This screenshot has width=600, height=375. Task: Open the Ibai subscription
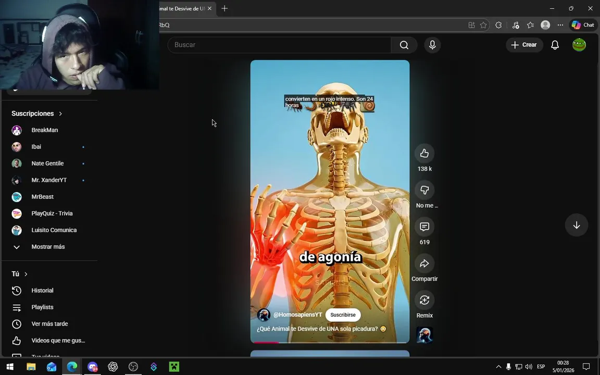(x=49, y=146)
